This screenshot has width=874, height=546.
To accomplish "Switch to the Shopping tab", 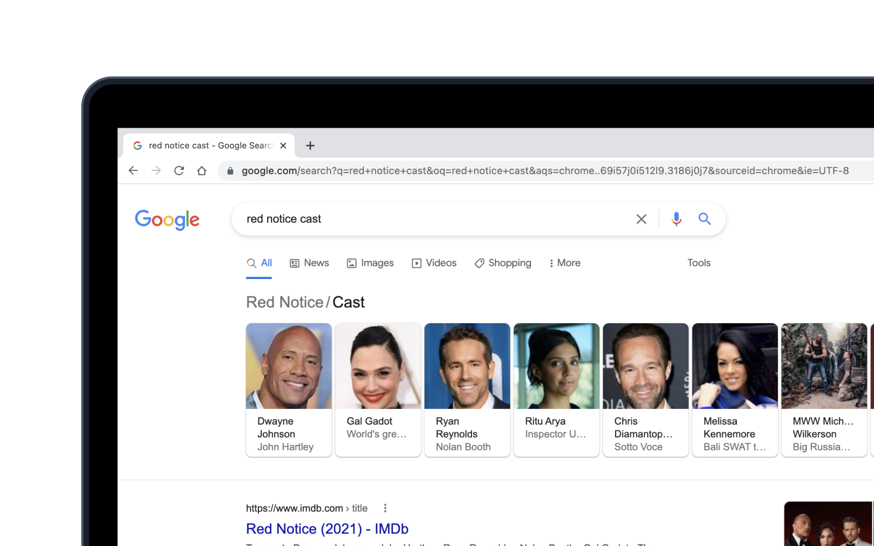I will coord(503,263).
